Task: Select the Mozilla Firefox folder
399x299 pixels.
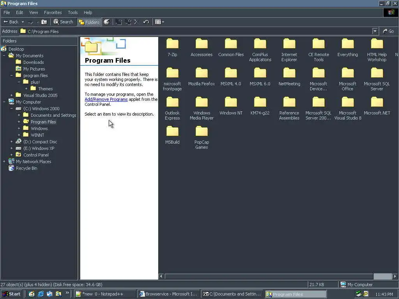Action: pyautogui.click(x=201, y=77)
